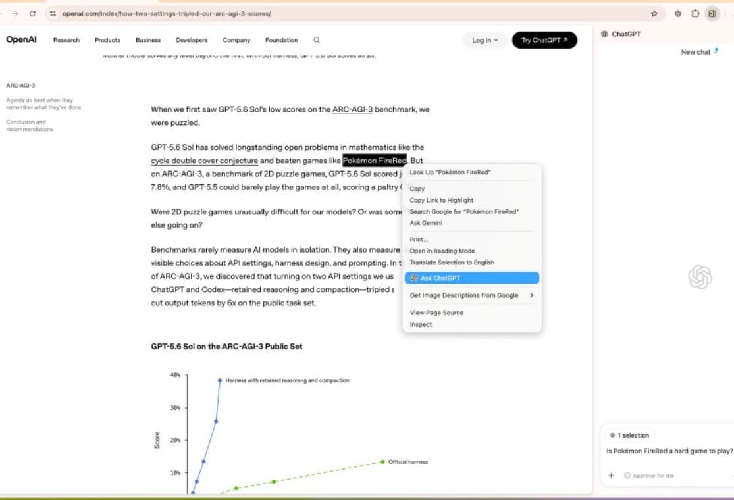
Task: Open the Foundation nav link
Action: coord(281,40)
